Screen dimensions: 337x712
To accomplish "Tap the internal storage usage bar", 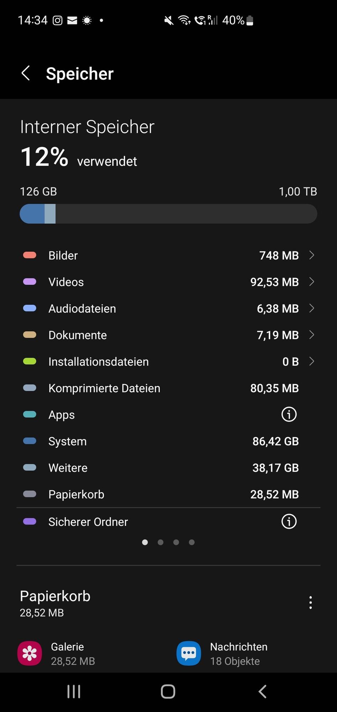I will (x=168, y=214).
